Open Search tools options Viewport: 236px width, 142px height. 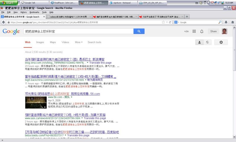(94, 42)
